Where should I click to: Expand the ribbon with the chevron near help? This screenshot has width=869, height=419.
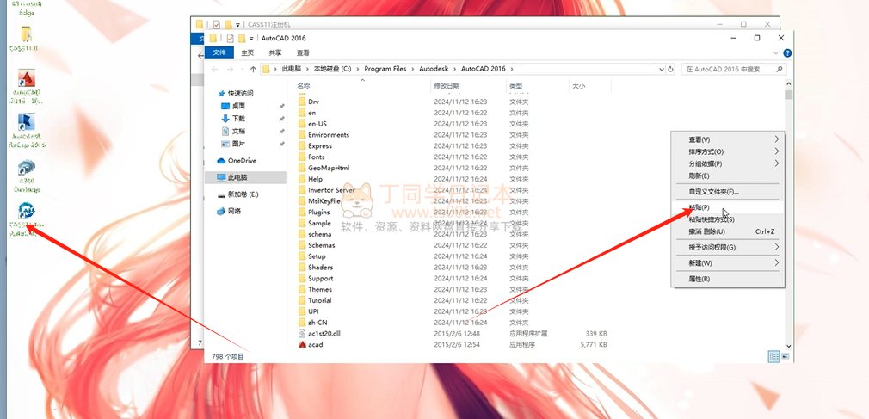point(776,53)
